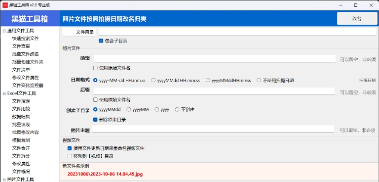Check 使用原始文件名 below the 前缀 field
The image size is (379, 182).
click(95, 68)
